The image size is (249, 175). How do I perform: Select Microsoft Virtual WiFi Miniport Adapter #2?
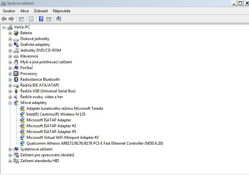click(x=63, y=138)
